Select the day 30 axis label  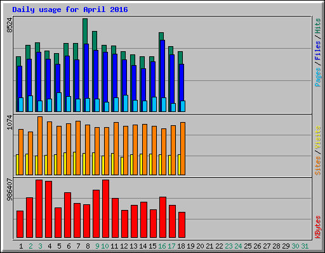coord(295,246)
